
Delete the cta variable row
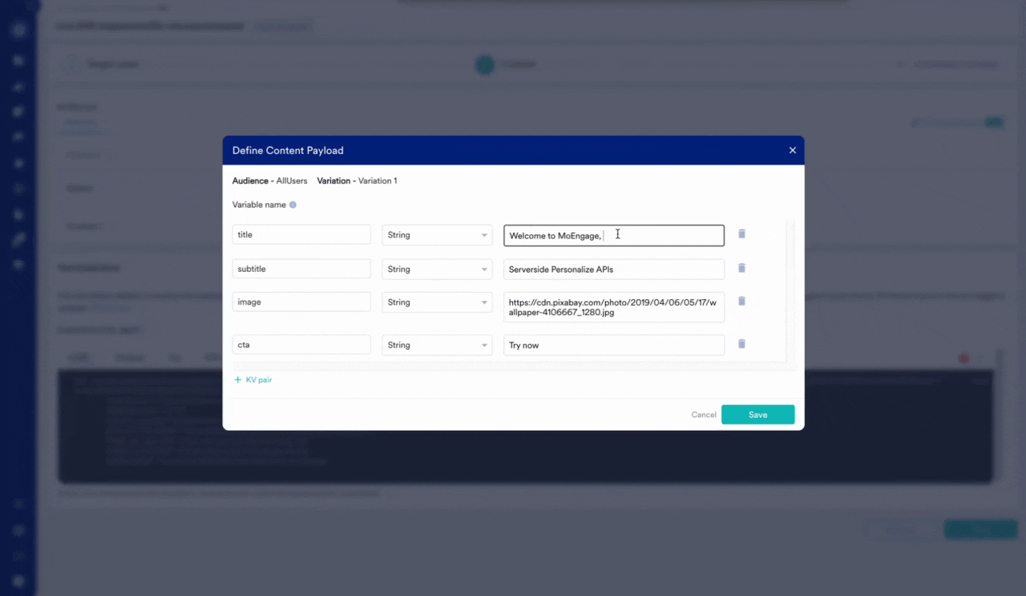[741, 345]
